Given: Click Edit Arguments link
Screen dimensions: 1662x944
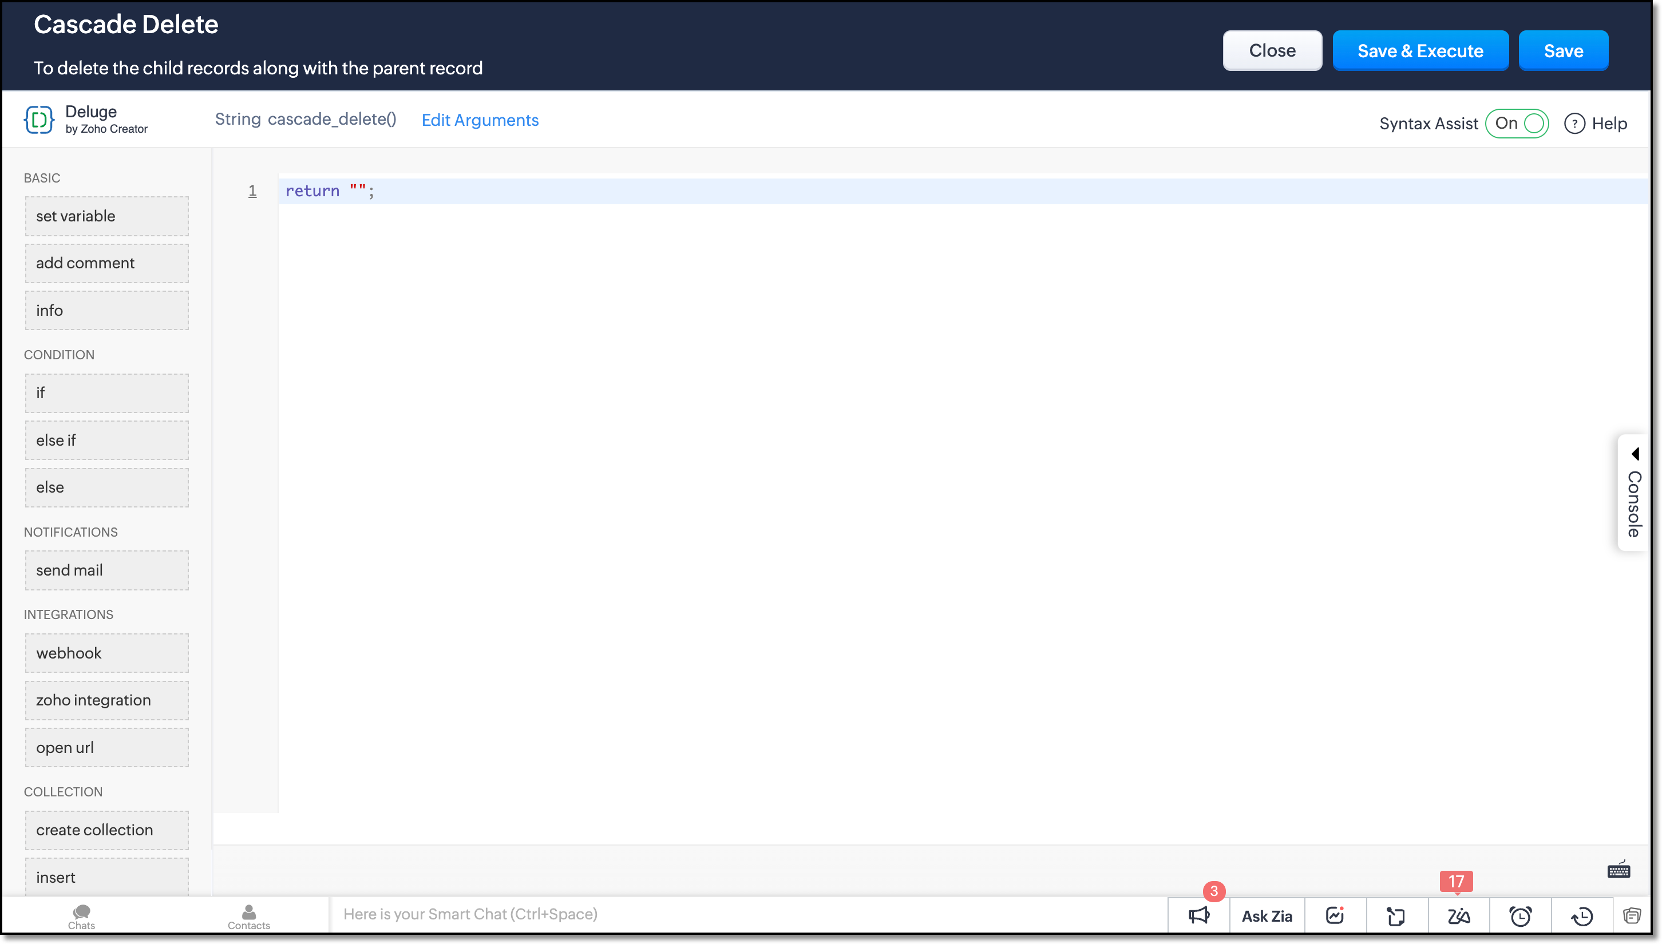Looking at the screenshot, I should click(480, 120).
